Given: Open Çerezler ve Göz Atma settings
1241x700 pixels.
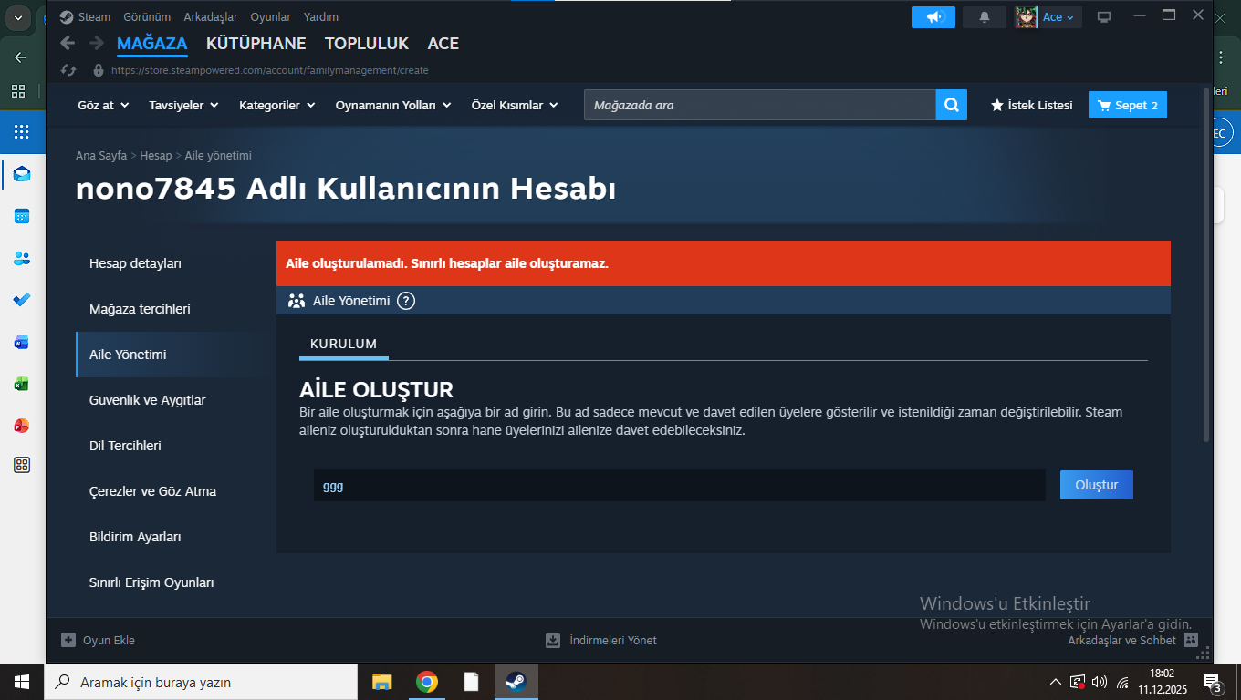Looking at the screenshot, I should pos(167,491).
